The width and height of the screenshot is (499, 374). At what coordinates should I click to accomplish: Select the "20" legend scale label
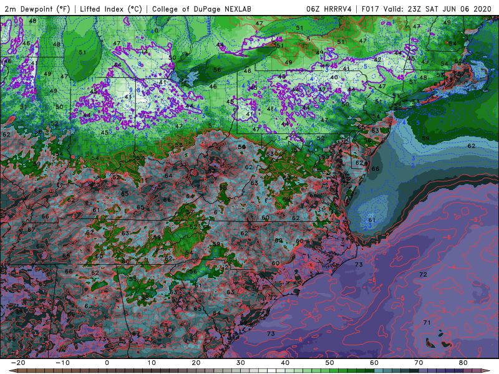[x=196, y=363]
